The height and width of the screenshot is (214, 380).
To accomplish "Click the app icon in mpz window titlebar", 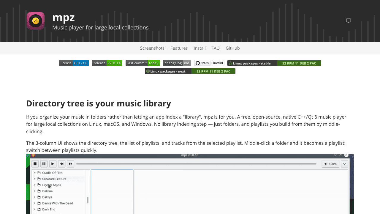I will pos(33,155).
